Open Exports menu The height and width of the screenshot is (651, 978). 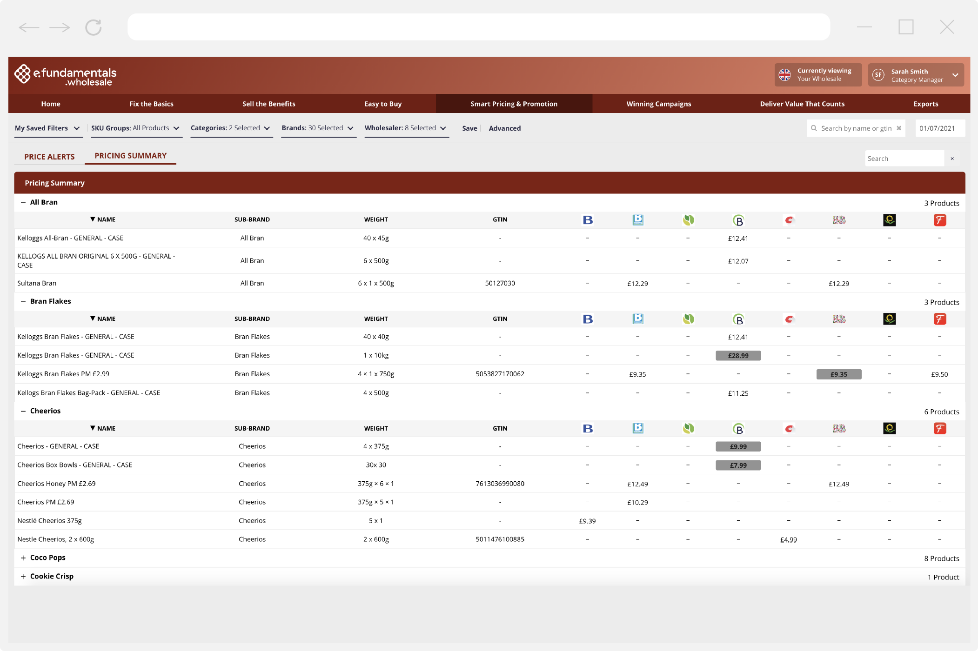926,104
